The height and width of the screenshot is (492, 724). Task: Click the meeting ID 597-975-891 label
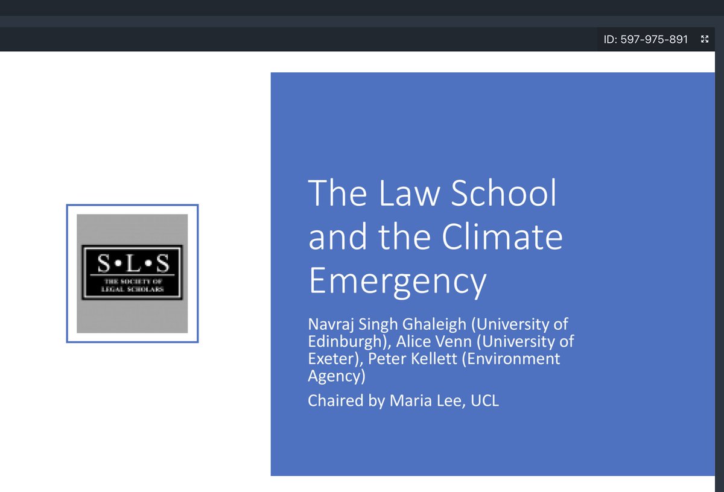646,39
